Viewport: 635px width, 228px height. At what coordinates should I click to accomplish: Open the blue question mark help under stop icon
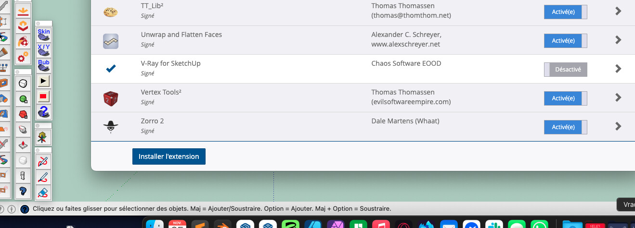[x=44, y=112]
